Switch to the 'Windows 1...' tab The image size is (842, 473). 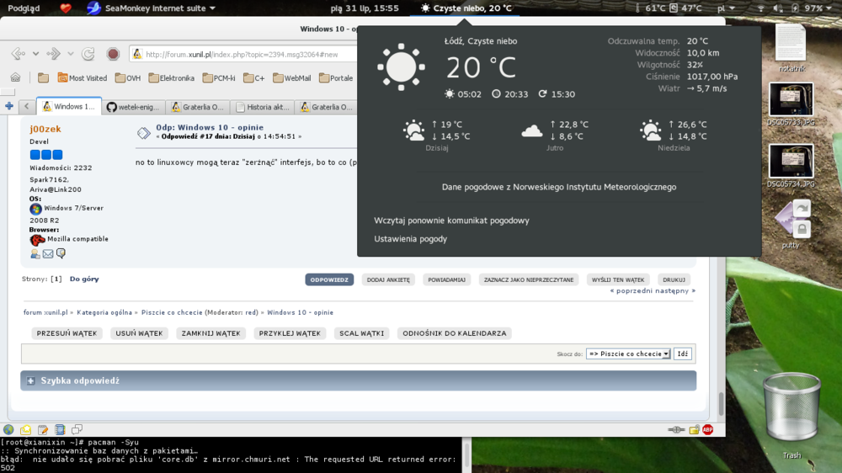[x=69, y=106]
